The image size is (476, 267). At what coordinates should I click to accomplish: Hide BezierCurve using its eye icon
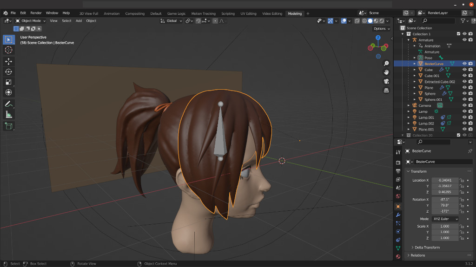(x=464, y=64)
